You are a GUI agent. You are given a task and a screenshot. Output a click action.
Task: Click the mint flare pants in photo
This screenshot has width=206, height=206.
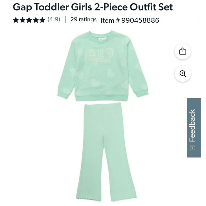(106, 153)
